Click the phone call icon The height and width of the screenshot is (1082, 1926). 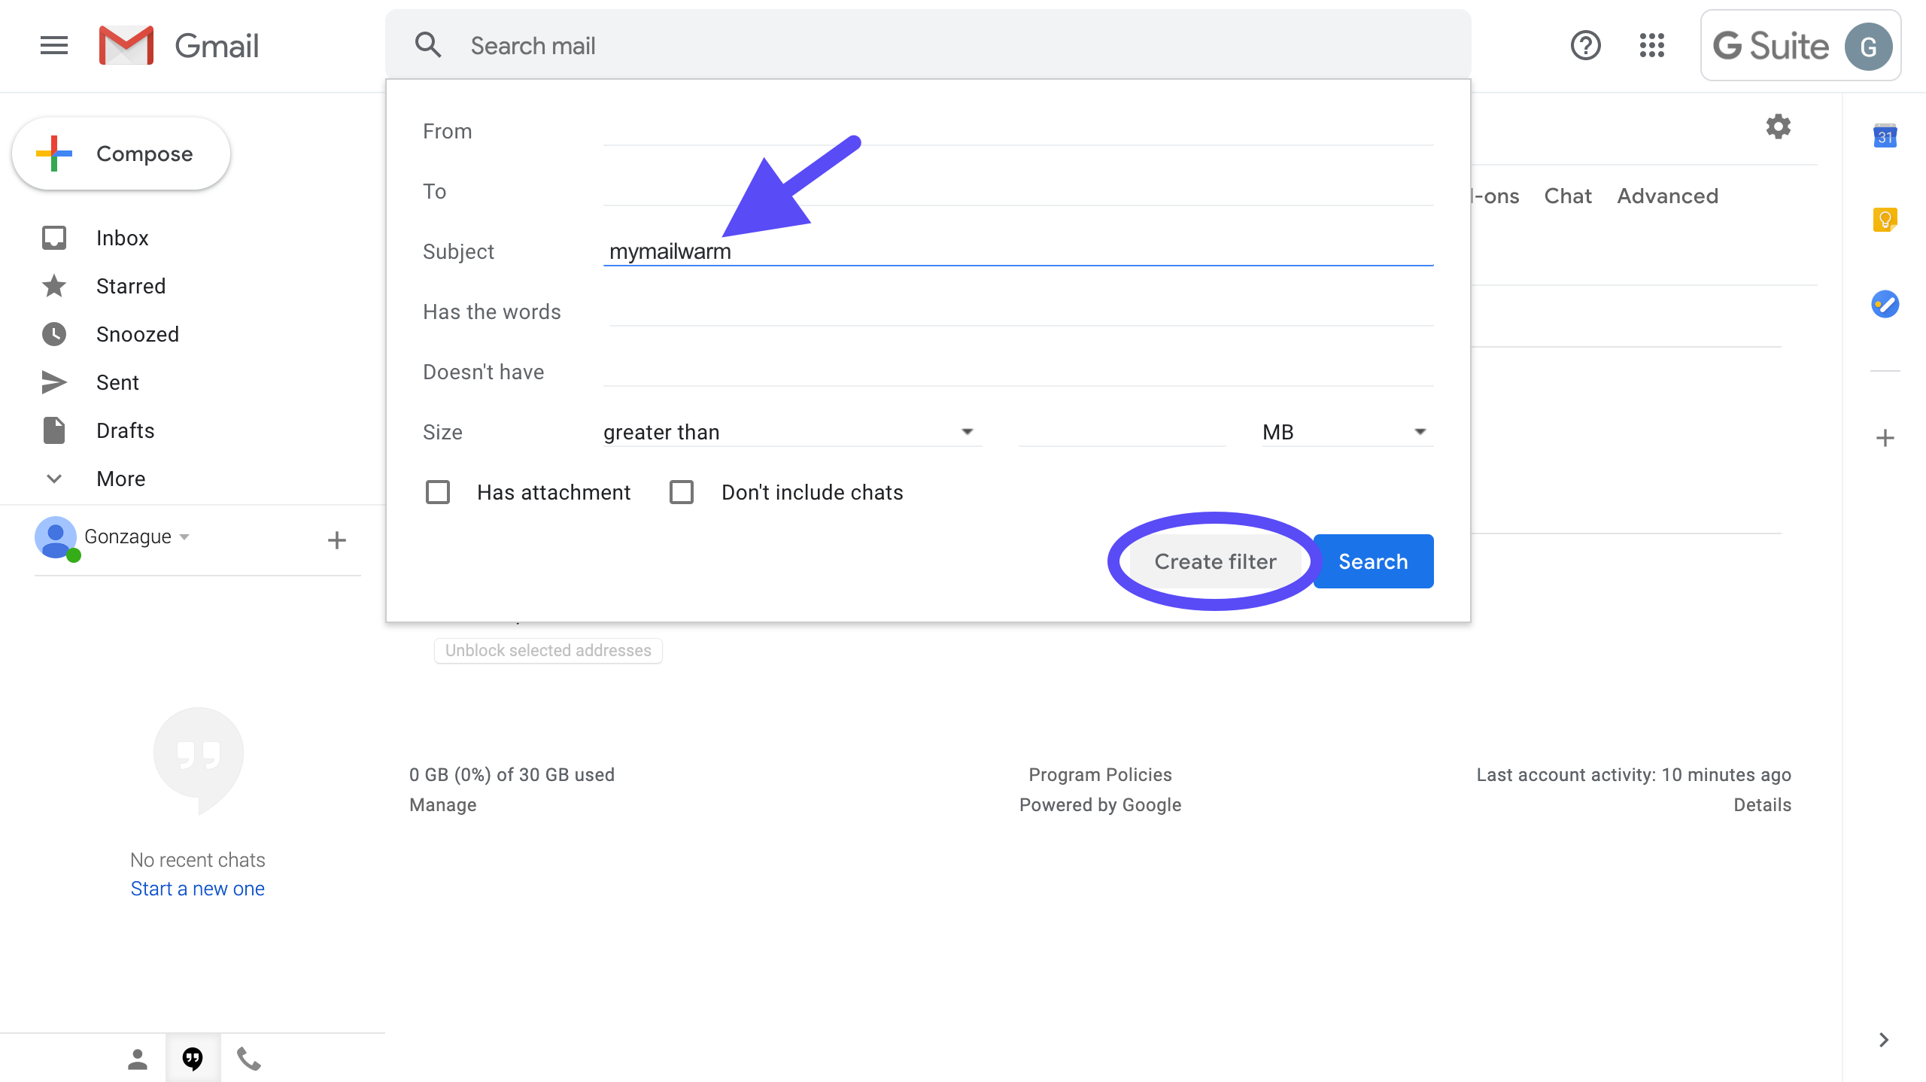(x=249, y=1059)
